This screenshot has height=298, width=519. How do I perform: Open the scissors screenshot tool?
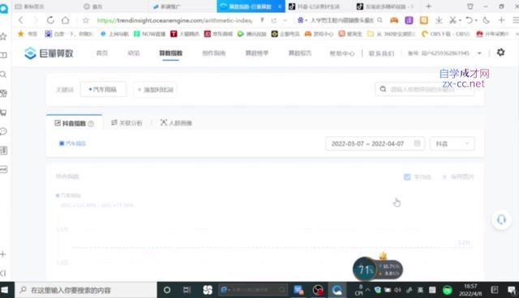(453, 20)
